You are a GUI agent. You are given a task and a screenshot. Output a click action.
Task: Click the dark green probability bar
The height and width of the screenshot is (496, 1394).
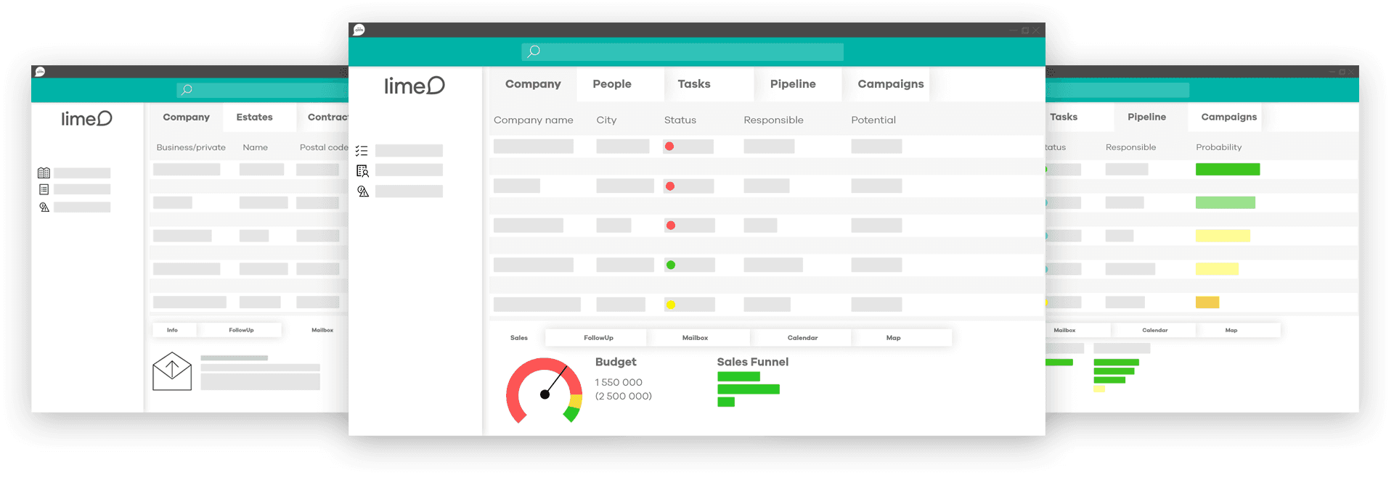(1227, 169)
